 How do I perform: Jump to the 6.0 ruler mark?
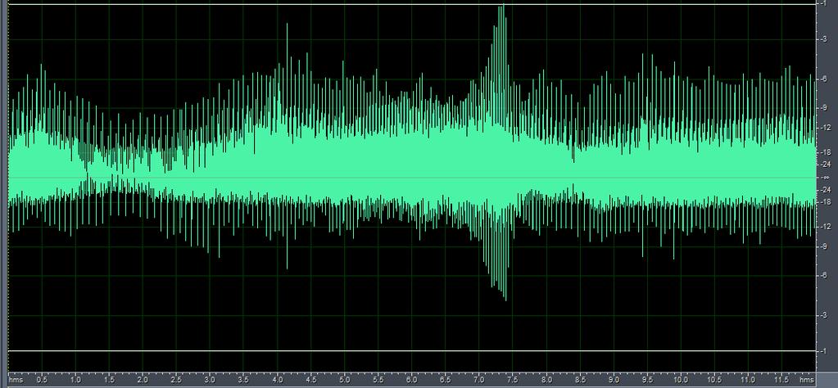coord(411,380)
